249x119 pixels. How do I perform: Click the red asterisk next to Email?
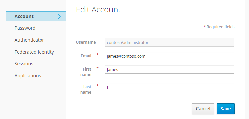(98, 55)
